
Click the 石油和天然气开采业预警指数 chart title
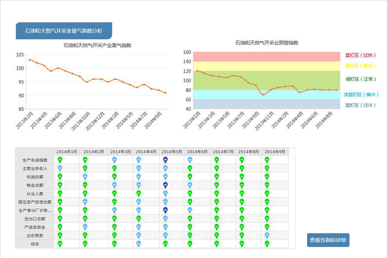pyautogui.click(x=267, y=43)
